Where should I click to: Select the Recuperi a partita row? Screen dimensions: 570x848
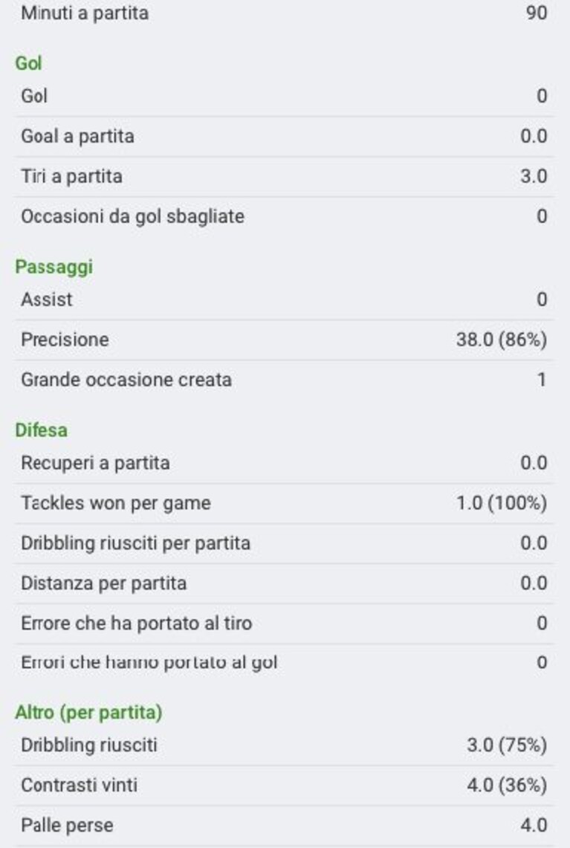pos(285,463)
